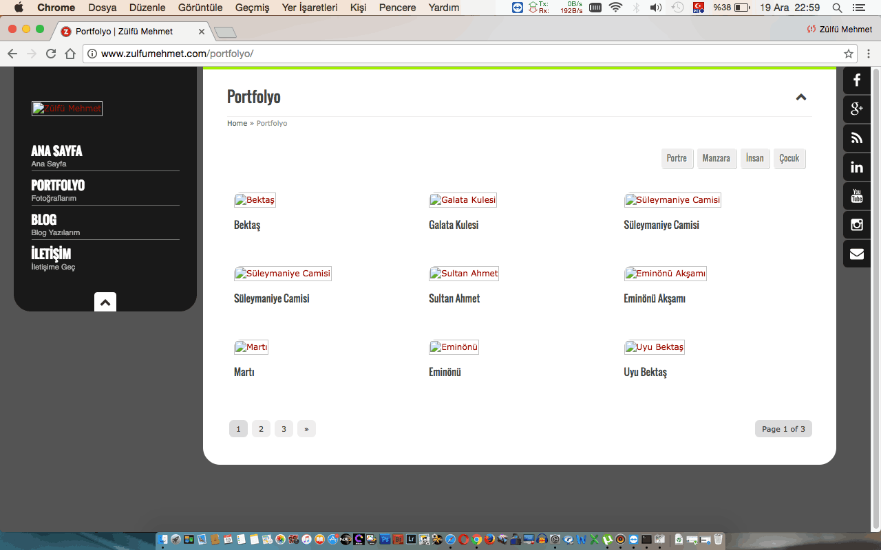Open the Uyu Bektaş title link

click(646, 372)
